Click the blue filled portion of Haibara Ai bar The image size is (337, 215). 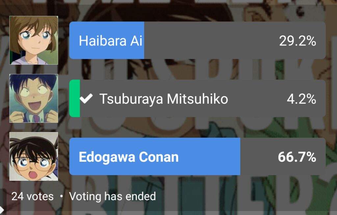pyautogui.click(x=107, y=40)
